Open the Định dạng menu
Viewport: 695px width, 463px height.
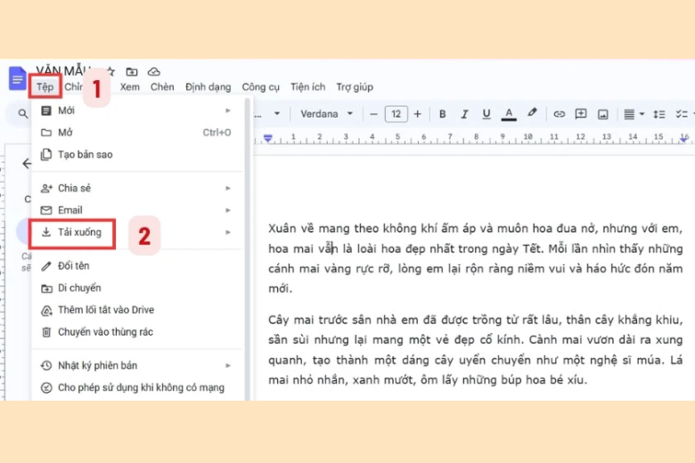[208, 87]
